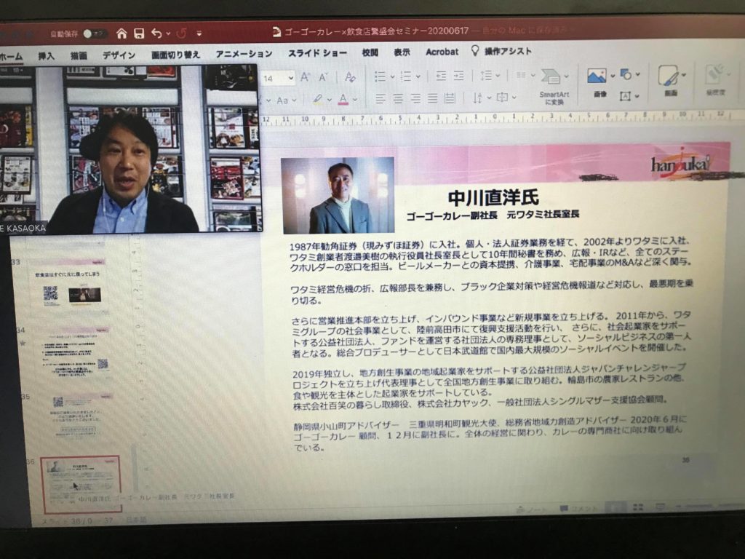Viewport: 745px width, 559px height.
Task: Apply bulleted list
Action: tap(380, 76)
